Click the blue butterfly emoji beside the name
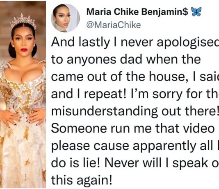219x189 pixels. [197, 12]
